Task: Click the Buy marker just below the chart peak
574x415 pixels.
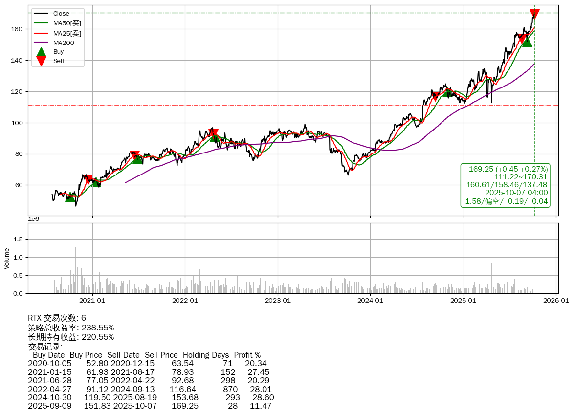Action: (x=527, y=42)
